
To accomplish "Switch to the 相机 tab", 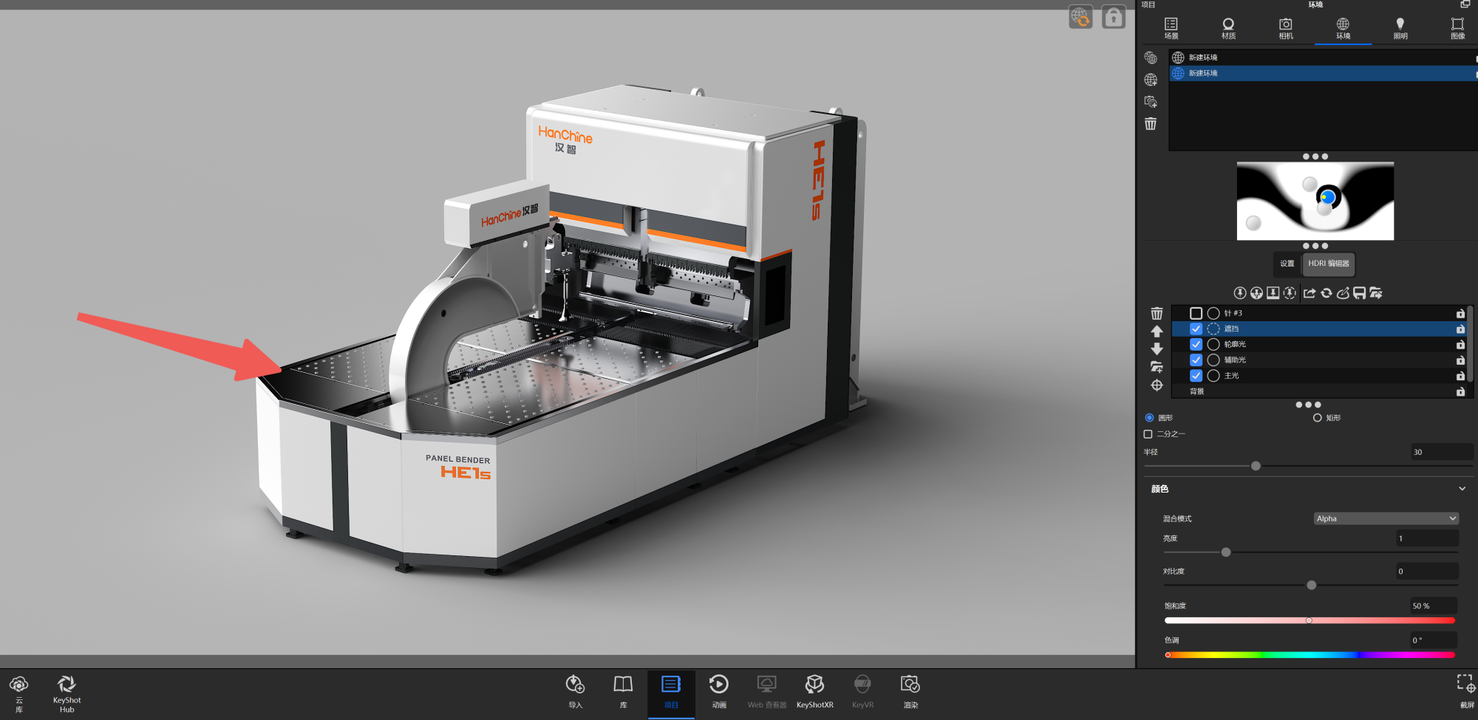I will click(x=1286, y=28).
